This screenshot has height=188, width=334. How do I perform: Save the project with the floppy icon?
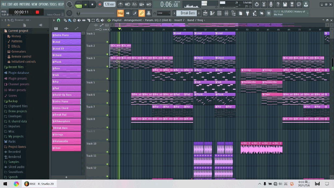pos(285,4)
